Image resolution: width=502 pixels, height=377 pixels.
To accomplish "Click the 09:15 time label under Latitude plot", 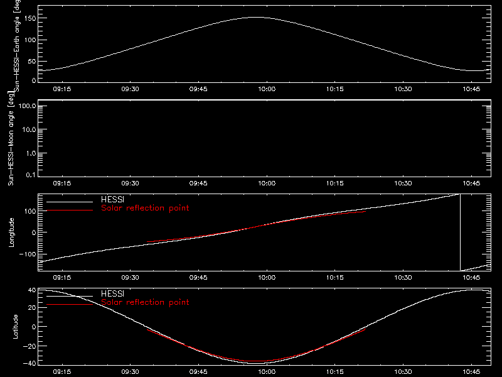I will point(61,372).
